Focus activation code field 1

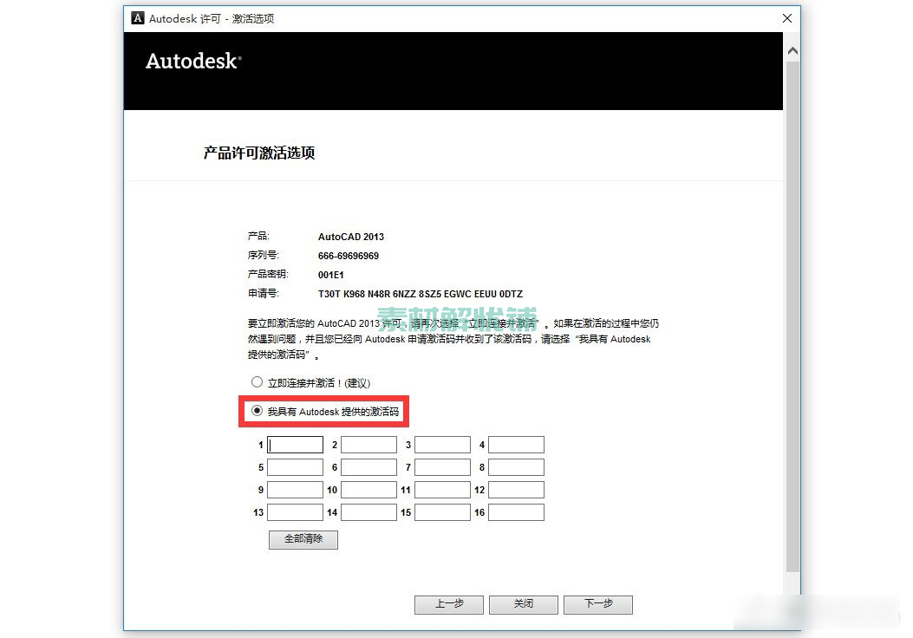(x=295, y=445)
